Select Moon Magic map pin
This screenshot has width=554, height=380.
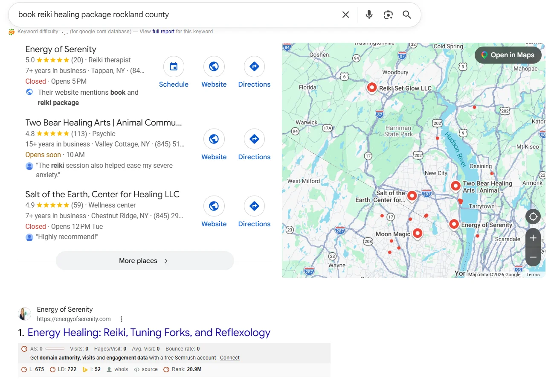[x=418, y=233]
